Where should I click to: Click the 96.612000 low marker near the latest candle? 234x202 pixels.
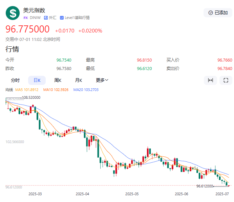click(x=205, y=186)
